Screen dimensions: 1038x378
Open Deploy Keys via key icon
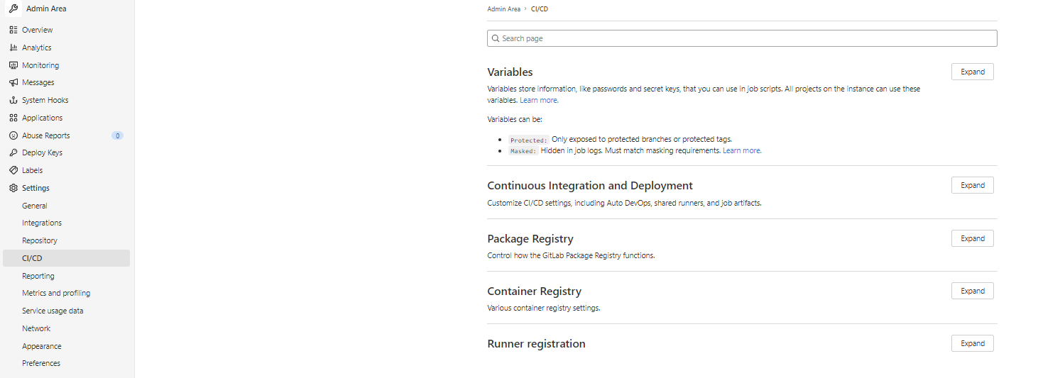coord(13,152)
